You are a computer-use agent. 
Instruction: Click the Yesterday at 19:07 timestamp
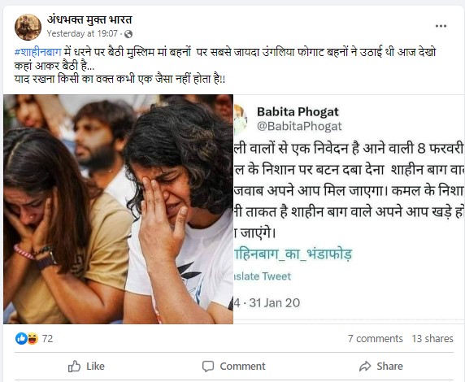[82, 33]
